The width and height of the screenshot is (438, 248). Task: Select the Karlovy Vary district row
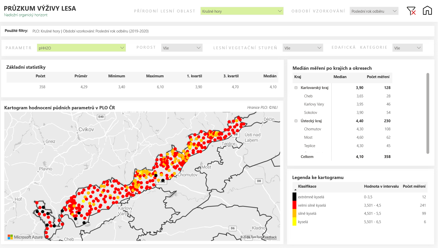pyautogui.click(x=342, y=104)
